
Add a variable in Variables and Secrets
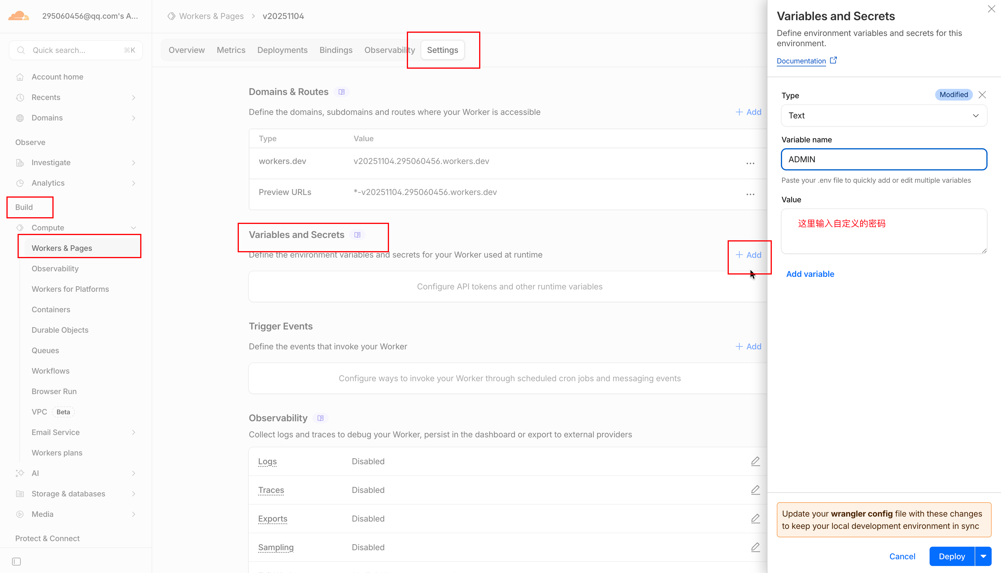(748, 255)
